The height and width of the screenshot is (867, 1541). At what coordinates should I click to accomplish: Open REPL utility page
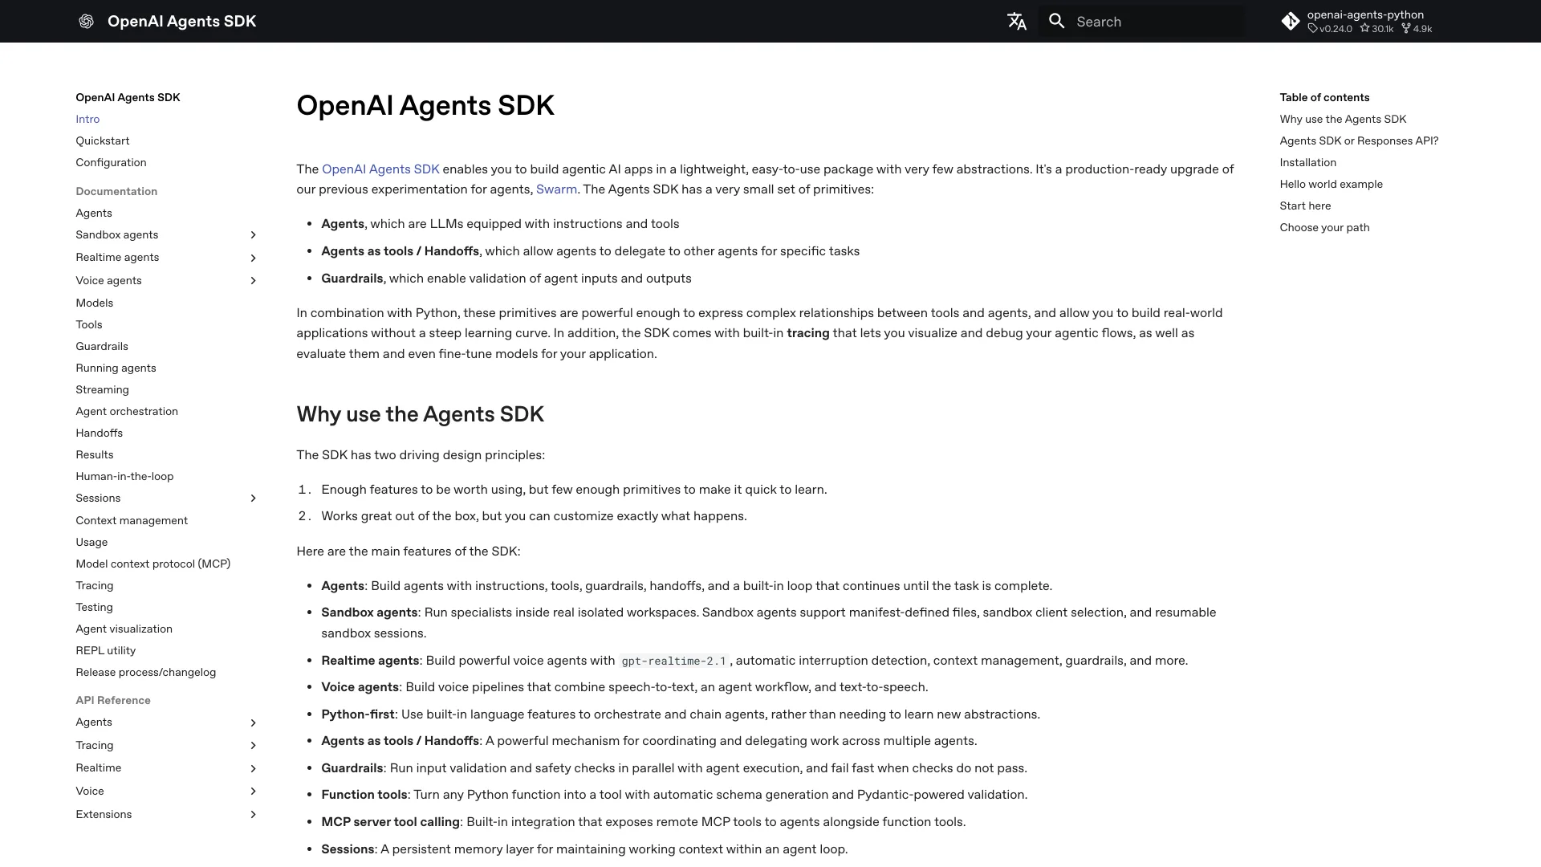click(105, 650)
